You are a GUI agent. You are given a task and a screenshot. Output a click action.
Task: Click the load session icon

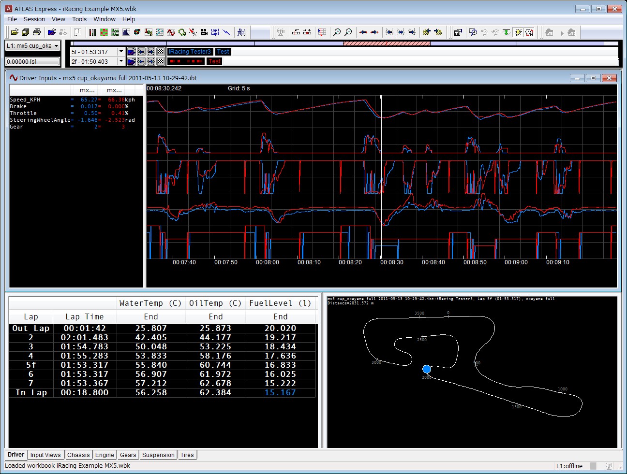(51, 32)
